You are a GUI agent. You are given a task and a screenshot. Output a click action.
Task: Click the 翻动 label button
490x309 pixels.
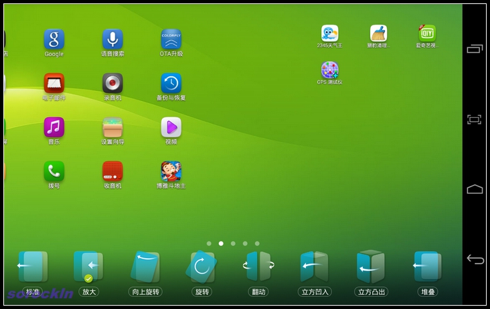tap(258, 292)
